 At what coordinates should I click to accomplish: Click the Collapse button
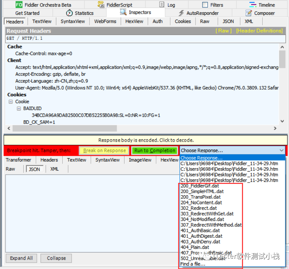pyautogui.click(x=56, y=258)
